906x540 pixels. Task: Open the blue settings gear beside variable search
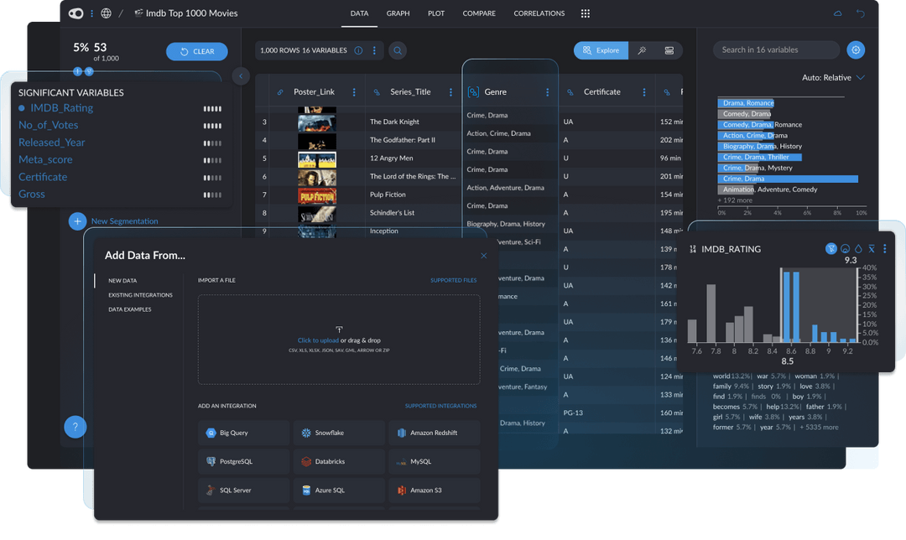point(856,49)
